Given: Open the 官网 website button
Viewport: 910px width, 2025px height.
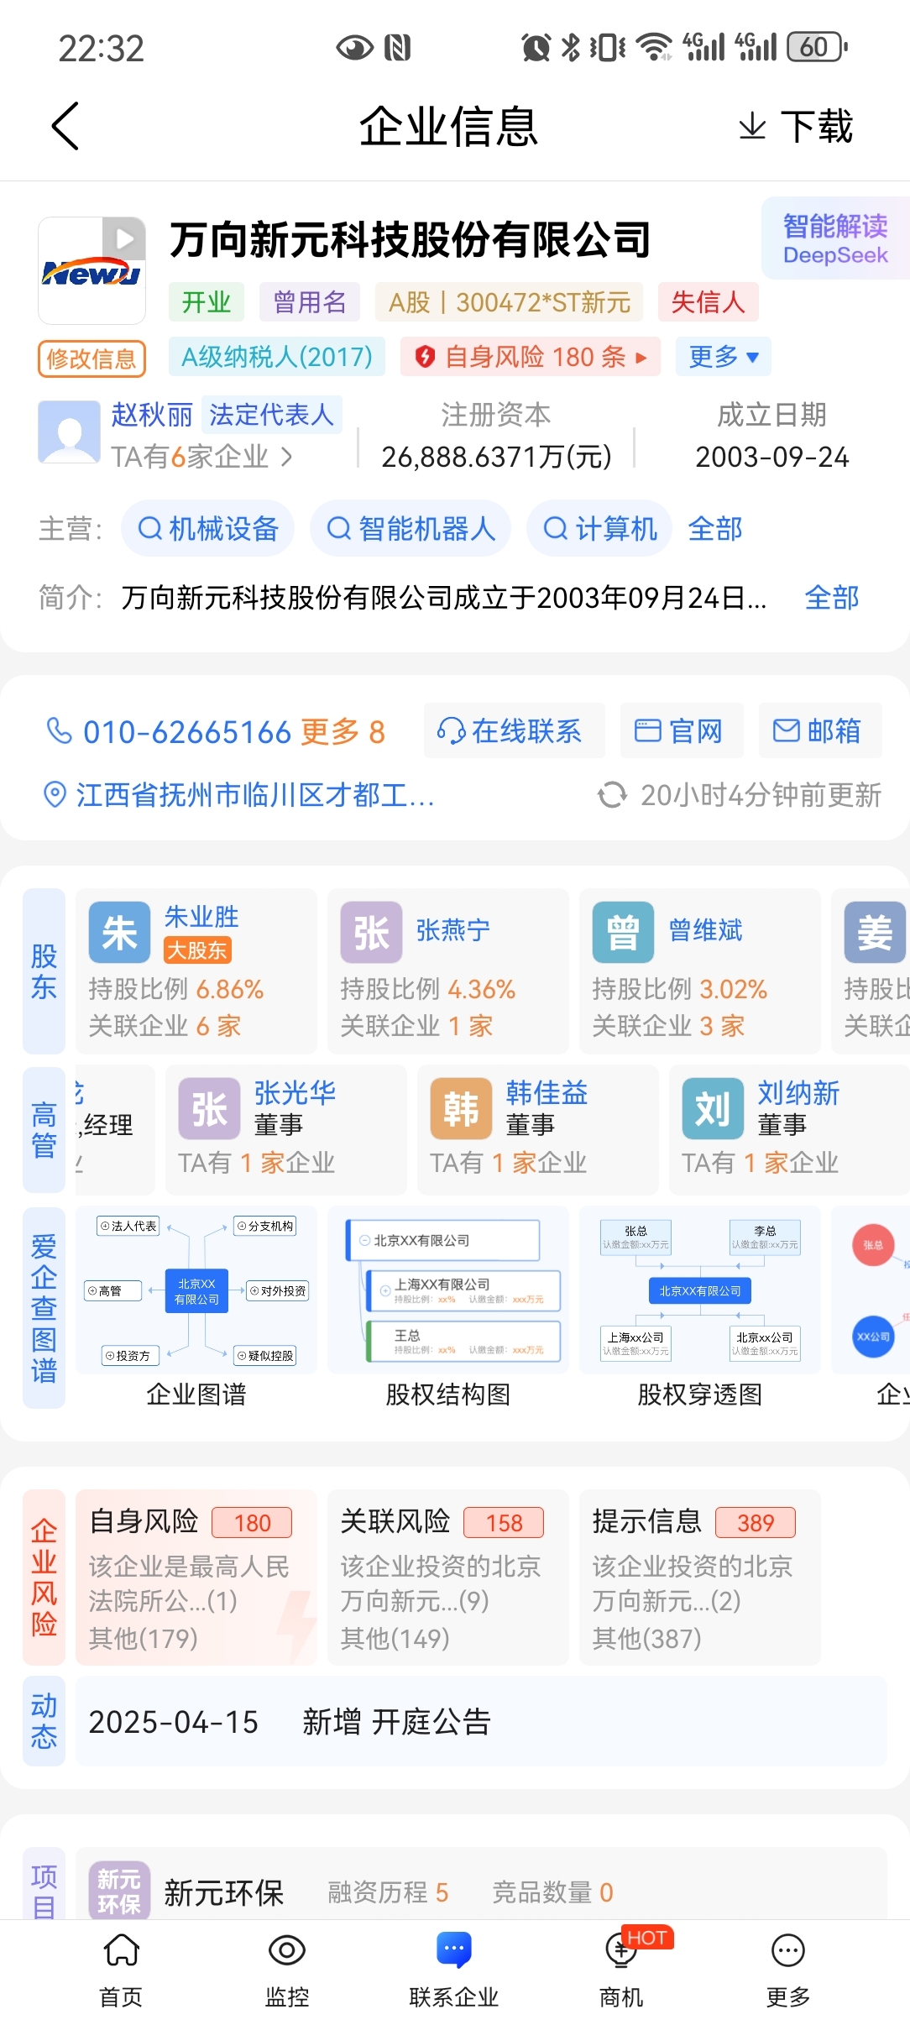Looking at the screenshot, I should 682,730.
